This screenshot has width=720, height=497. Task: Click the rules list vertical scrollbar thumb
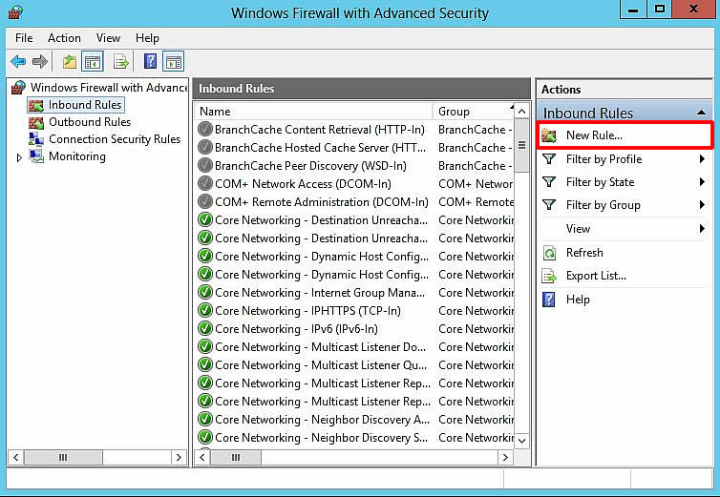(x=521, y=146)
